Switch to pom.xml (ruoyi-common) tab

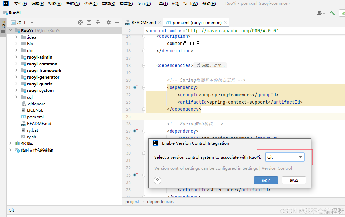pyautogui.click(x=197, y=22)
